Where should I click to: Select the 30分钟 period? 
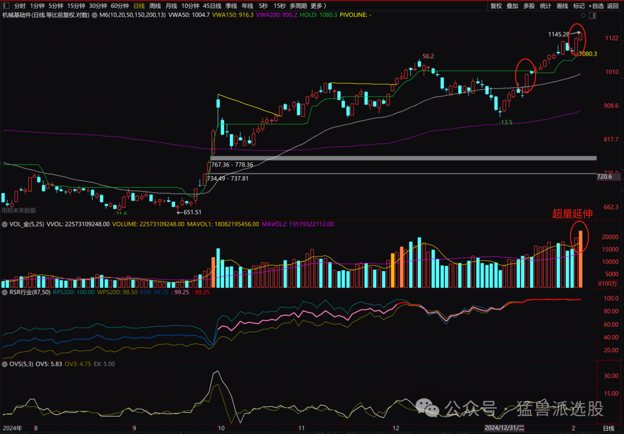click(98, 6)
